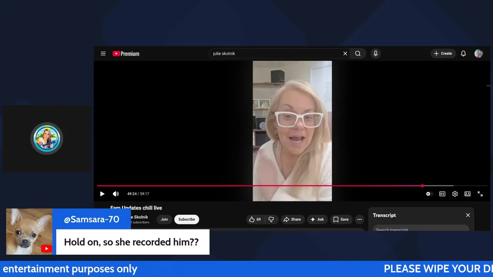Screen dimensions: 493x277
Task: Dislike the video
Action: (x=271, y=219)
